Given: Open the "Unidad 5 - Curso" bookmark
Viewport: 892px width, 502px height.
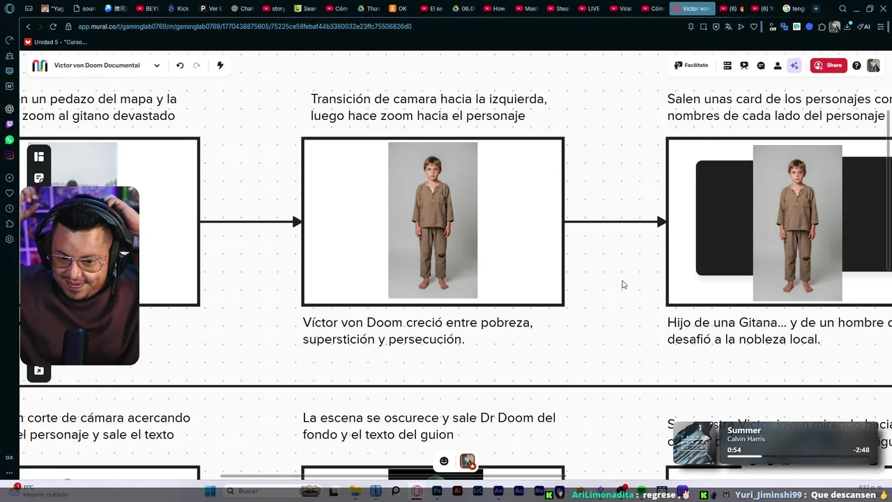Looking at the screenshot, I should (56, 42).
